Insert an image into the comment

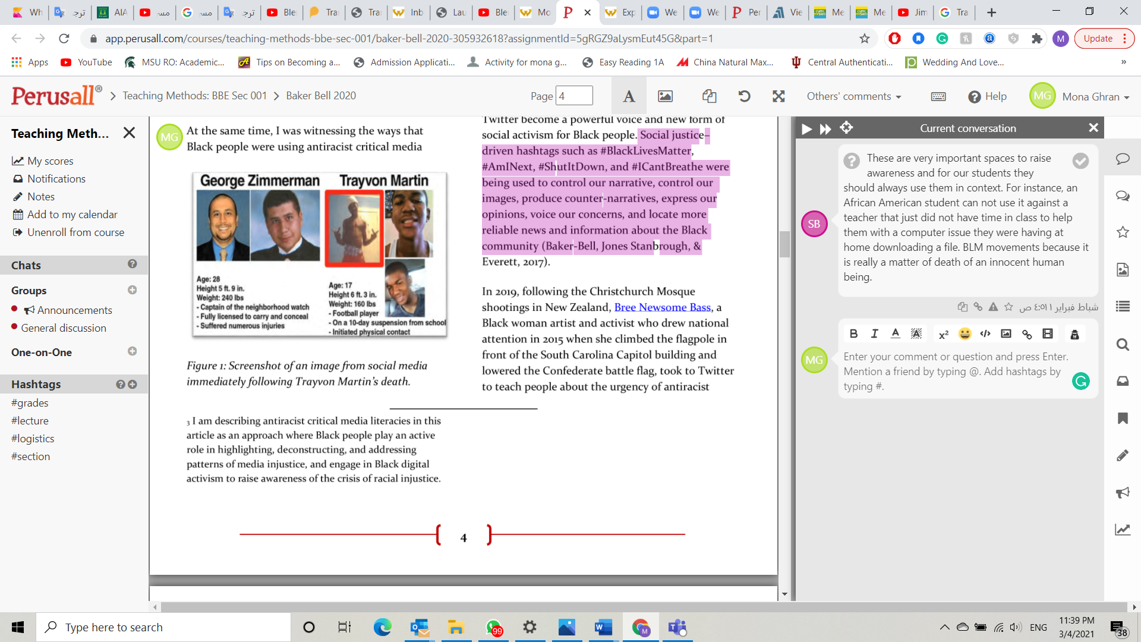coord(1006,334)
